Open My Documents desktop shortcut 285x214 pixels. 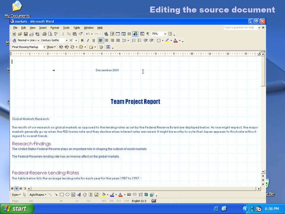coord(17,9)
